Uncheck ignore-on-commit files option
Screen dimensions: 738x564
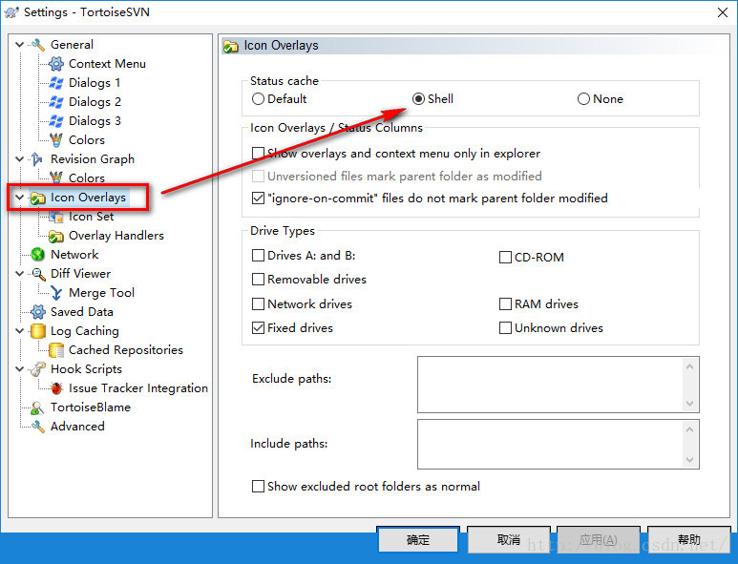coord(258,198)
